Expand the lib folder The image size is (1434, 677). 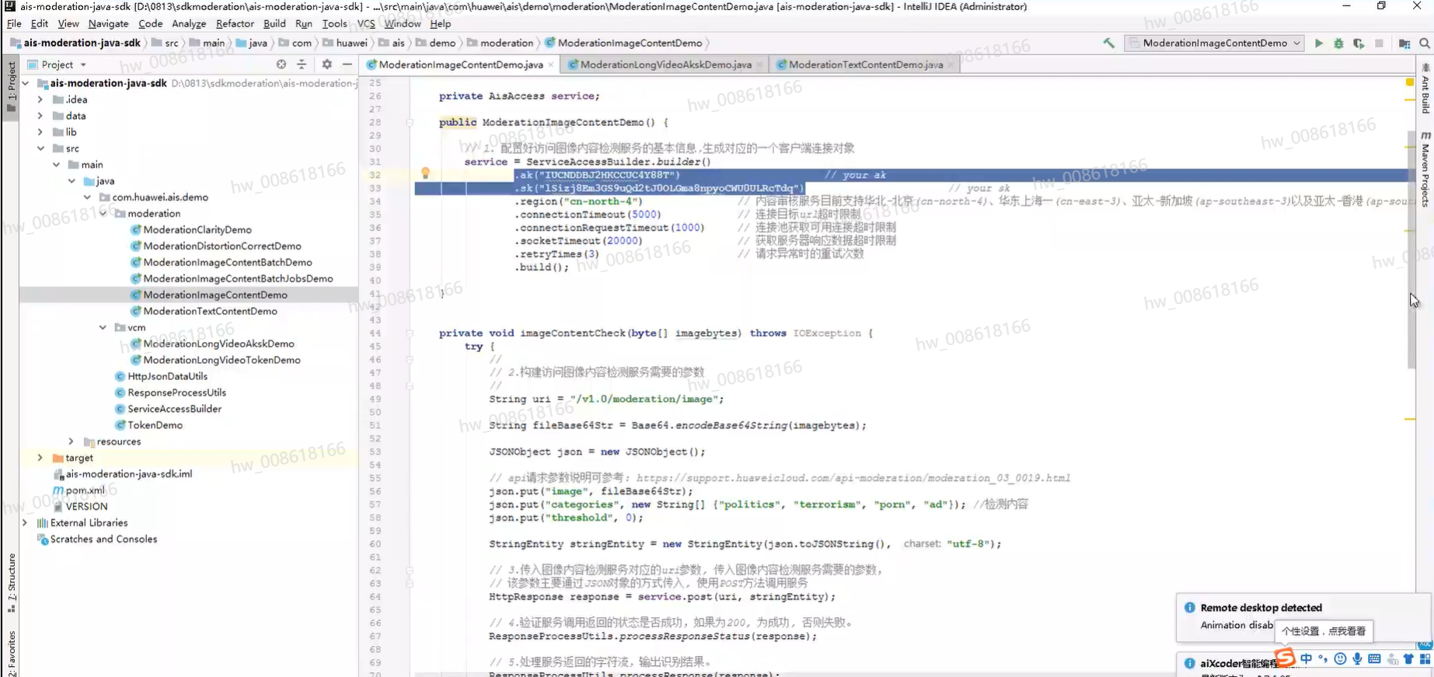pyautogui.click(x=40, y=132)
